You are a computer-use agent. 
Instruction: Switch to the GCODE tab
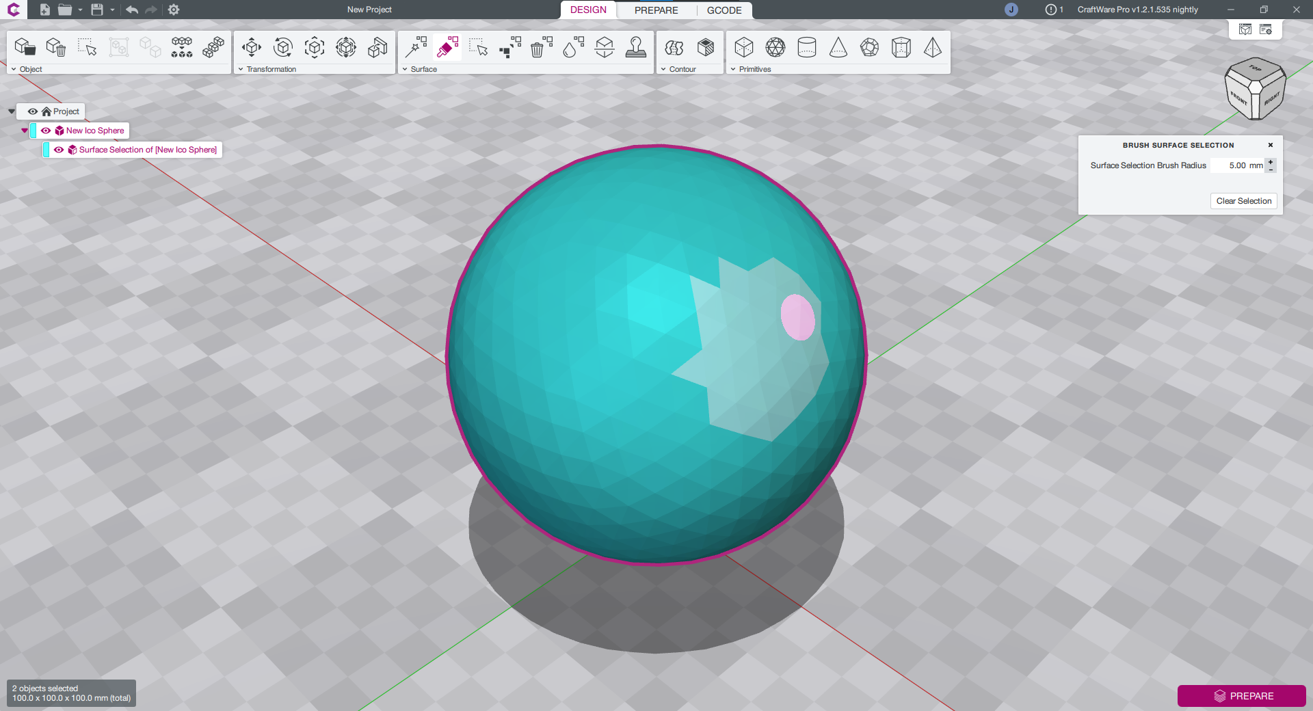724,10
